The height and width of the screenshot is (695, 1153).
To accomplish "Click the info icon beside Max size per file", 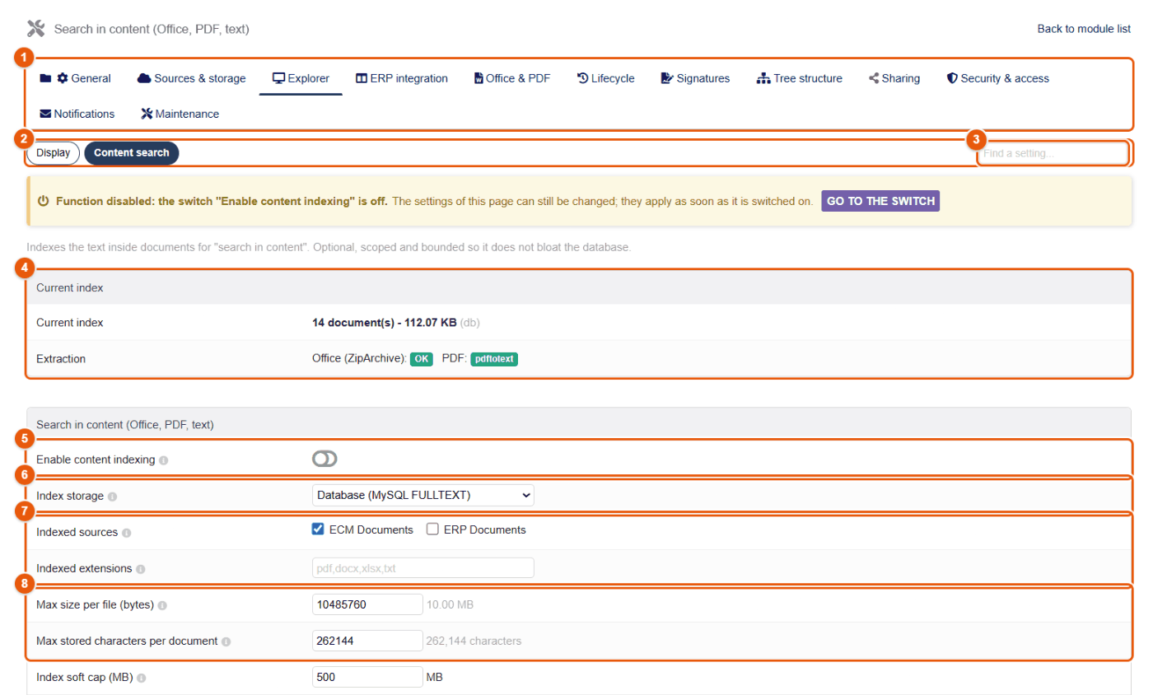I will (x=162, y=605).
